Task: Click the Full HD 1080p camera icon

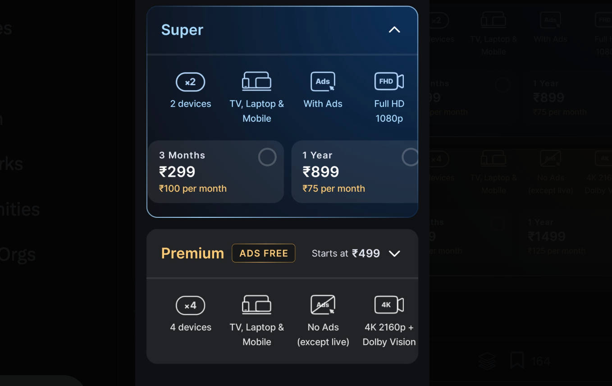Action: (389, 81)
